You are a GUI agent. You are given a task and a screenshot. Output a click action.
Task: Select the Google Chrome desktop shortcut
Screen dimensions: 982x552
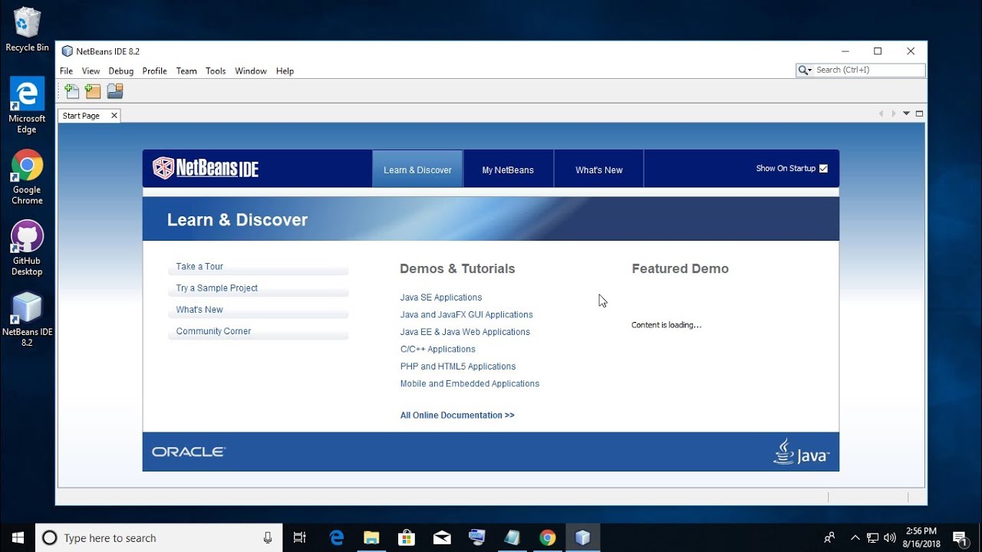pos(27,177)
